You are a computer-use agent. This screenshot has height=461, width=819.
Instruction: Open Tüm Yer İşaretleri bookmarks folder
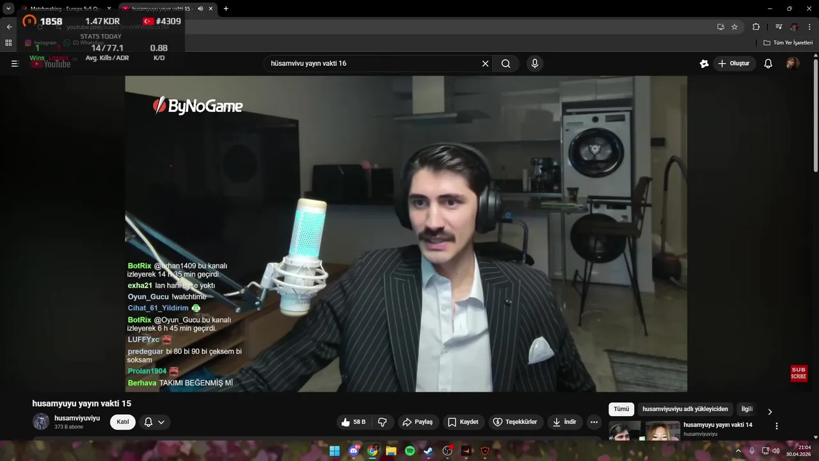tap(788, 43)
